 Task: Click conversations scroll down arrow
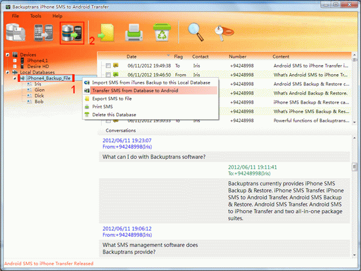click(354, 255)
